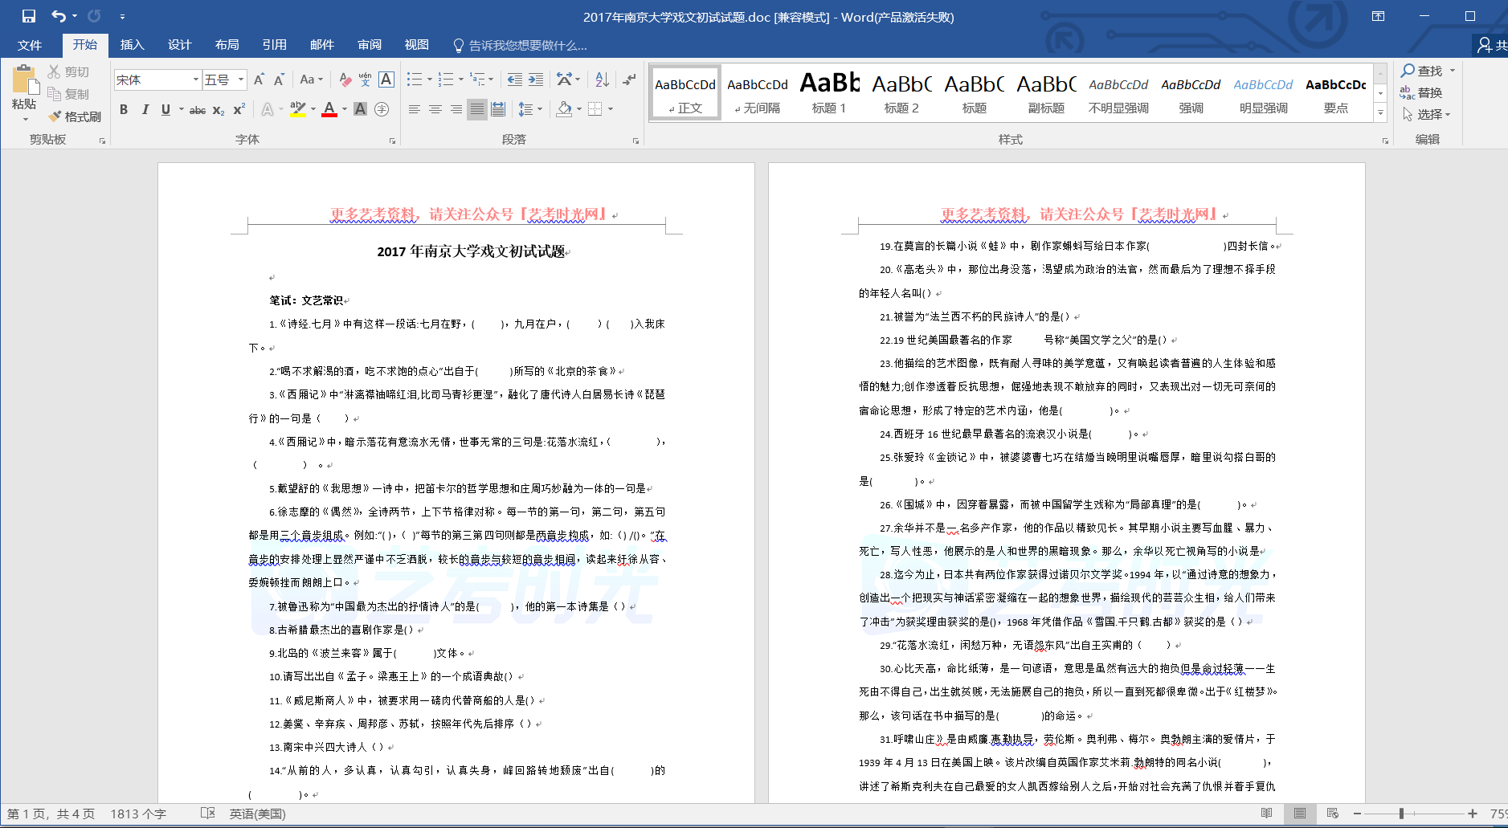Click the Save floppy disk icon
The image size is (1508, 828).
click(29, 16)
